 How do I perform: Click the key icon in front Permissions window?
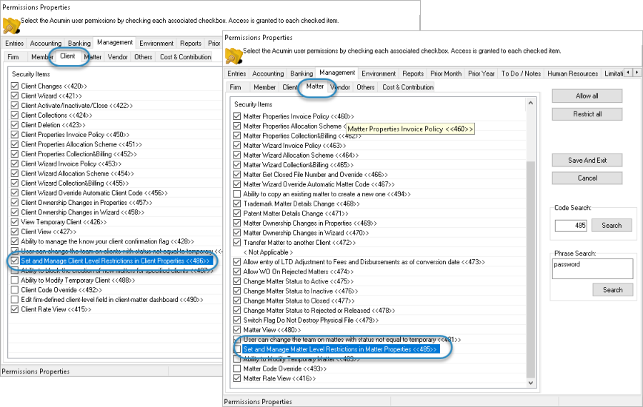click(234, 56)
